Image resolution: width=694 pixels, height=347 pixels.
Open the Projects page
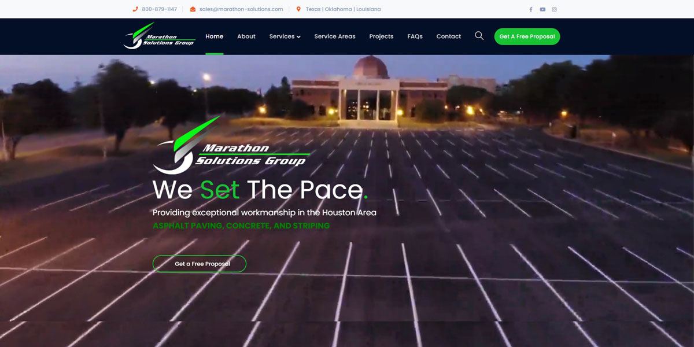381,36
